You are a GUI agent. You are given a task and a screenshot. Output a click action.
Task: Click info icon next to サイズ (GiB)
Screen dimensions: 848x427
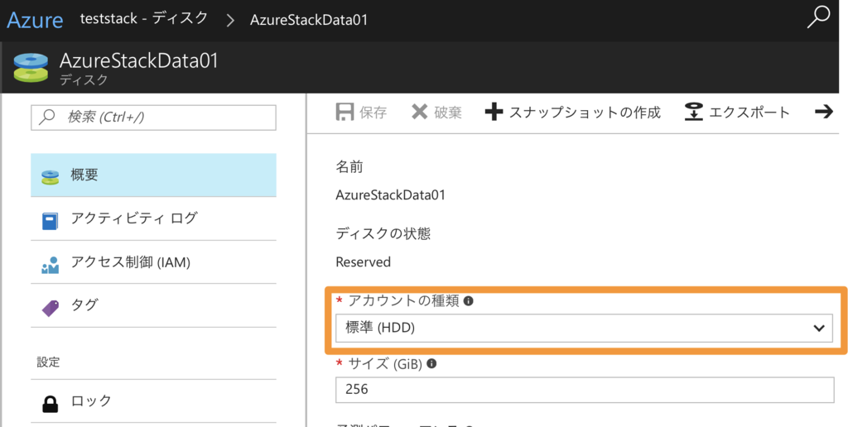431,363
